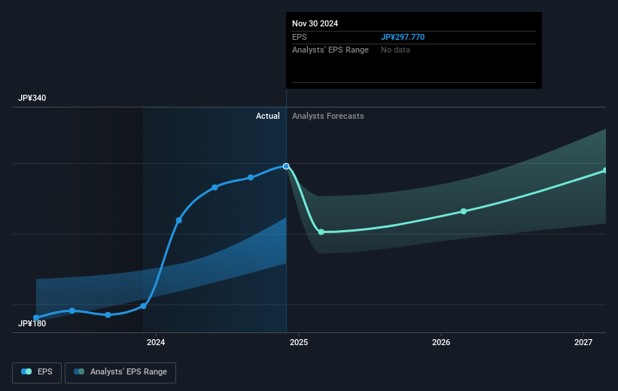Click the 2026 x-axis label

441,342
